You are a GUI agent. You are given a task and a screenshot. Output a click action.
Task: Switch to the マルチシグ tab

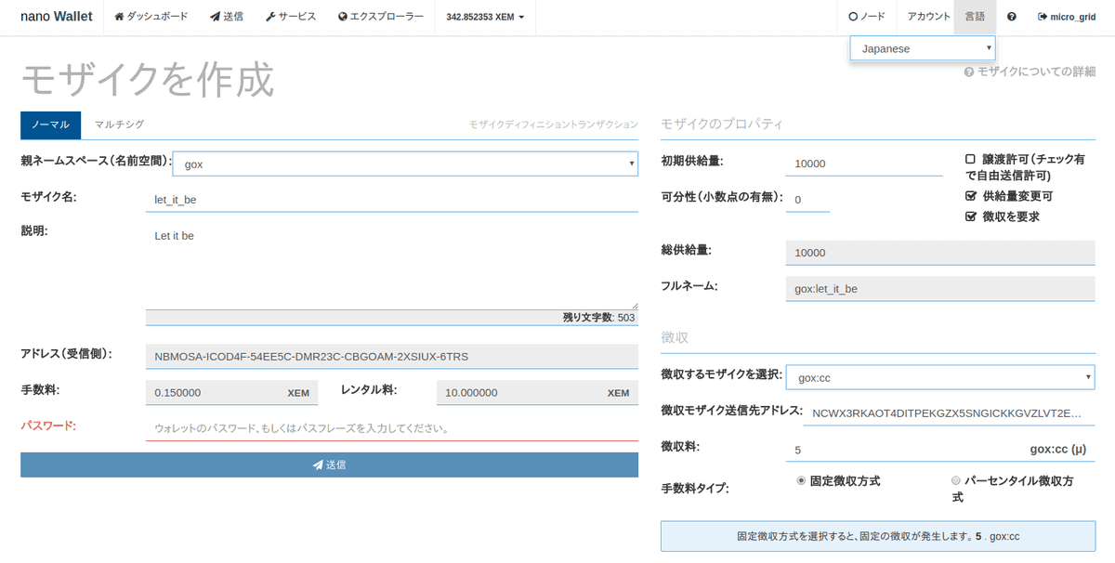click(x=119, y=124)
